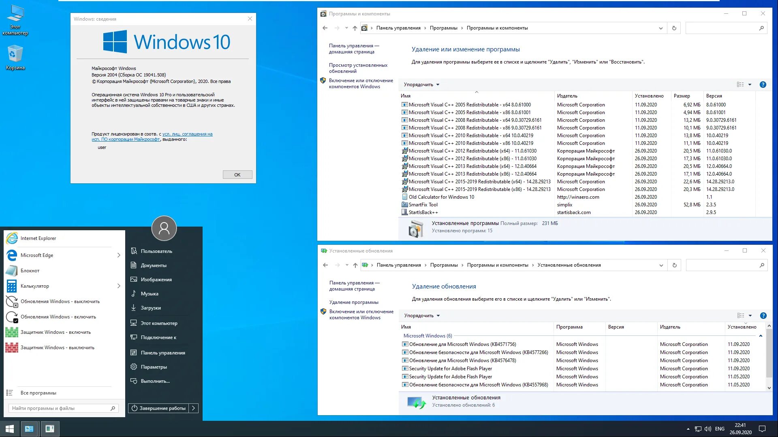Open 'Включение или отключение компонентов Windows' in Программы и компоненты
Image resolution: width=778 pixels, height=437 pixels.
(361, 83)
